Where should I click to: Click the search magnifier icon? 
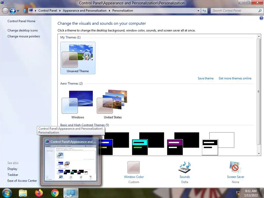[260, 11]
